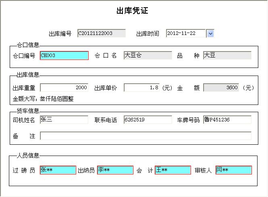The height and width of the screenshot is (197, 268).
Task: Select the 出纳员 field showing 李**
Action: tap(115, 170)
